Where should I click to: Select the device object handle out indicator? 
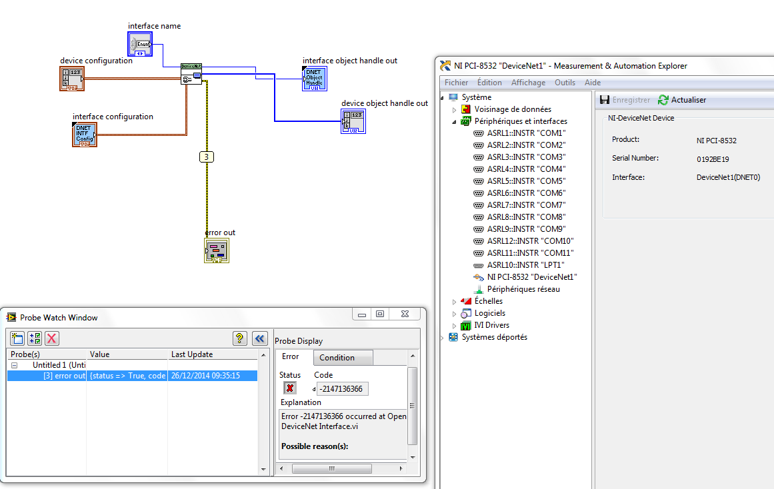[x=353, y=121]
